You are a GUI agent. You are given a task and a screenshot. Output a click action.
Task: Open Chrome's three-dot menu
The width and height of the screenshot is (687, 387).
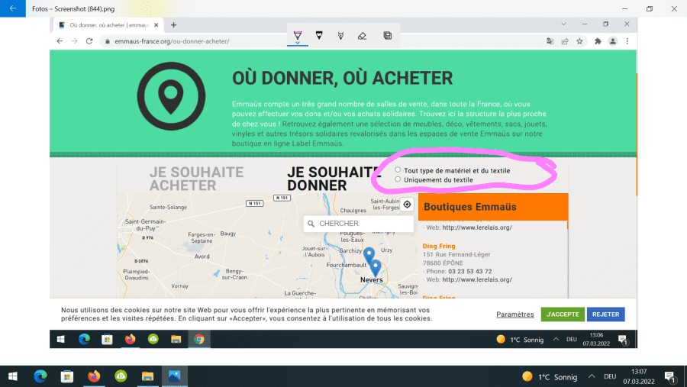(627, 41)
